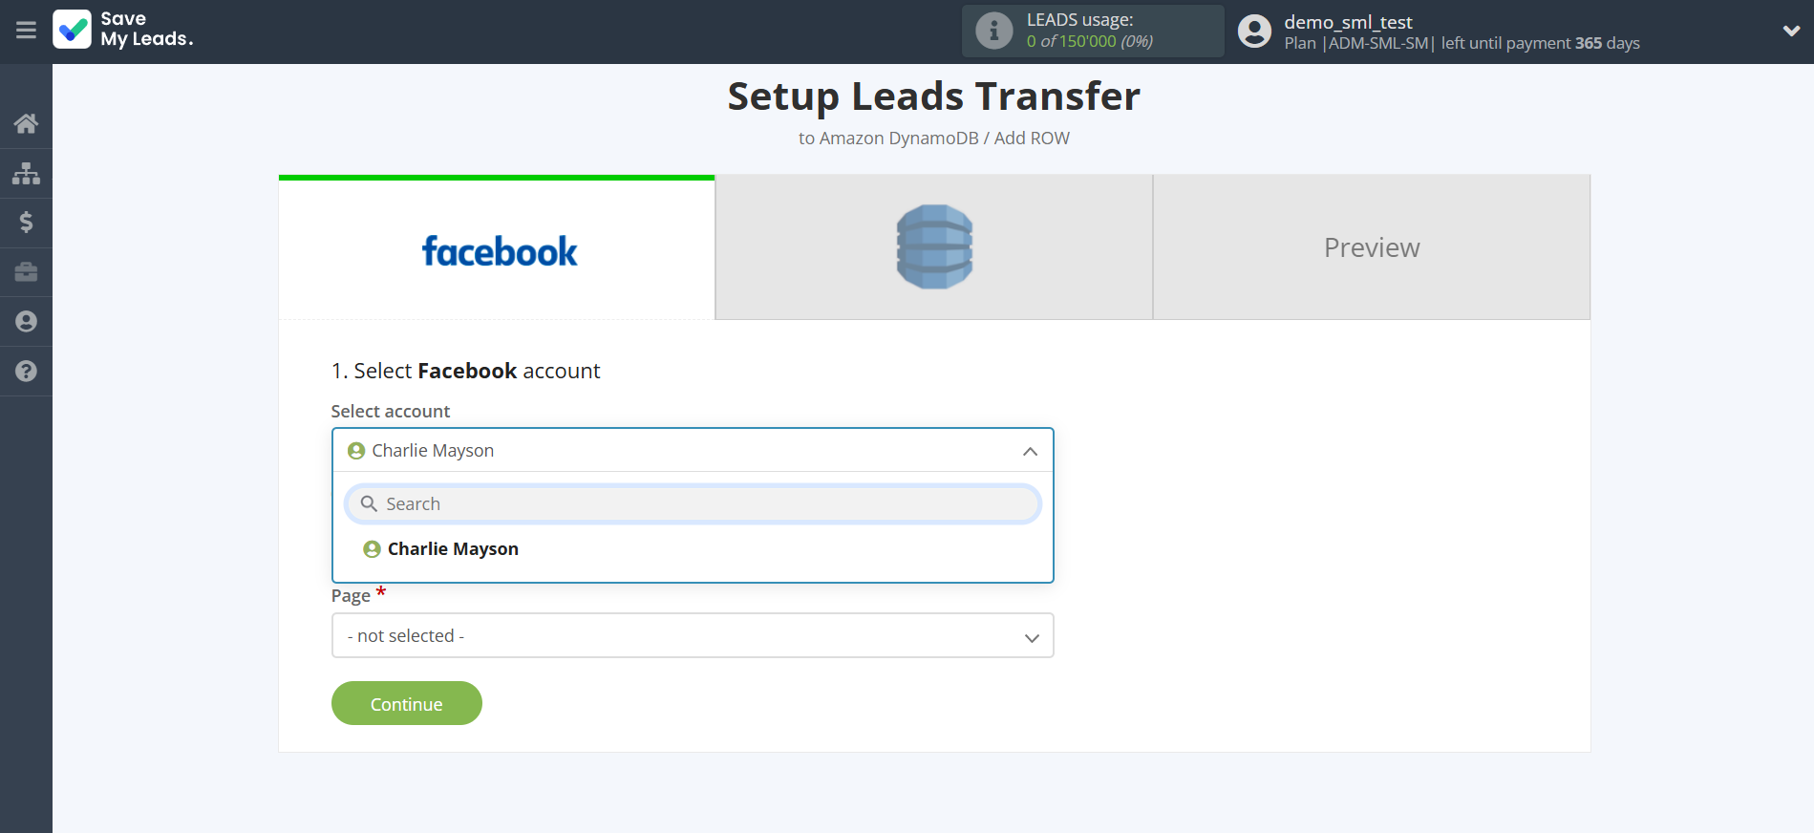This screenshot has height=833, width=1814.
Task: Click the account Search field
Action: [693, 504]
